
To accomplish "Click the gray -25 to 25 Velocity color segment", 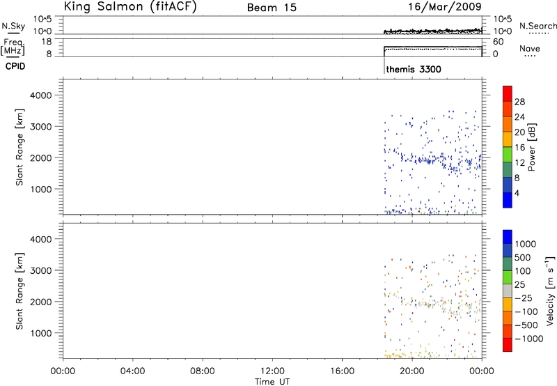I will click(x=508, y=291).
